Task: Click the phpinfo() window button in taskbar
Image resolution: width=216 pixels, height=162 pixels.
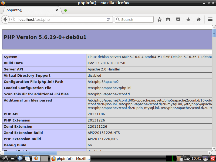Action: coord(70,158)
